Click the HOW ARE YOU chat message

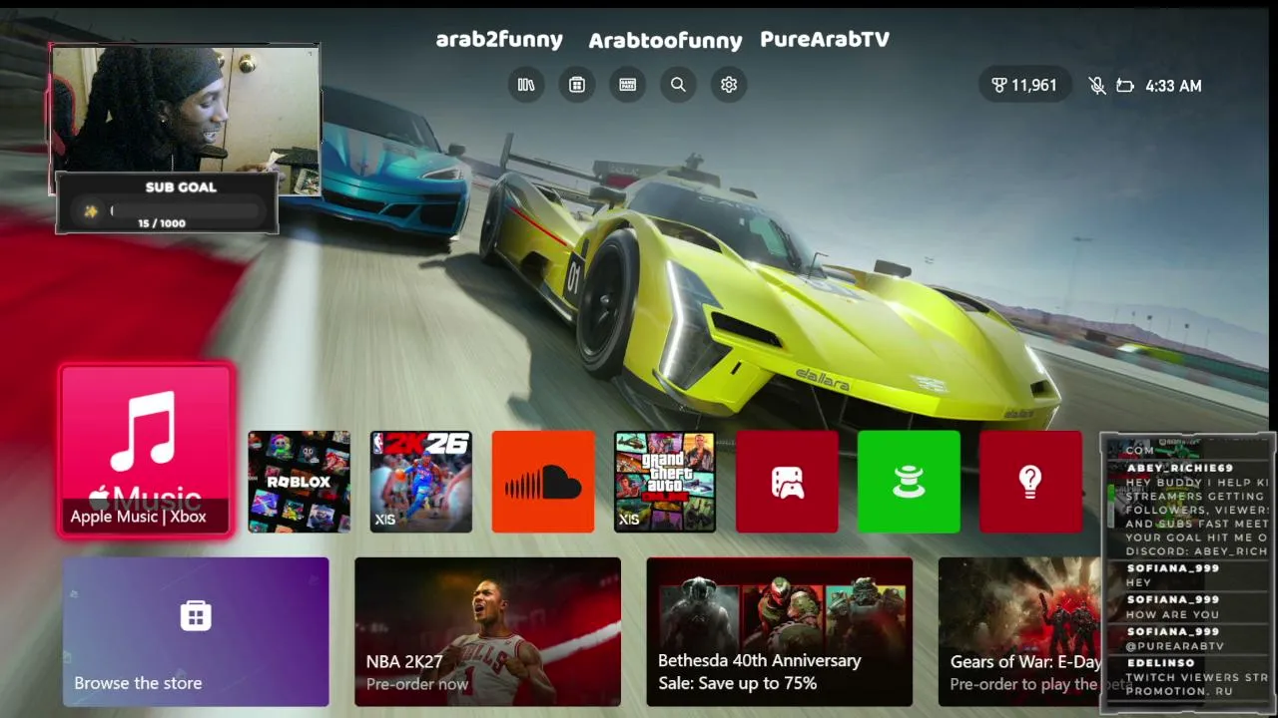click(x=1172, y=614)
